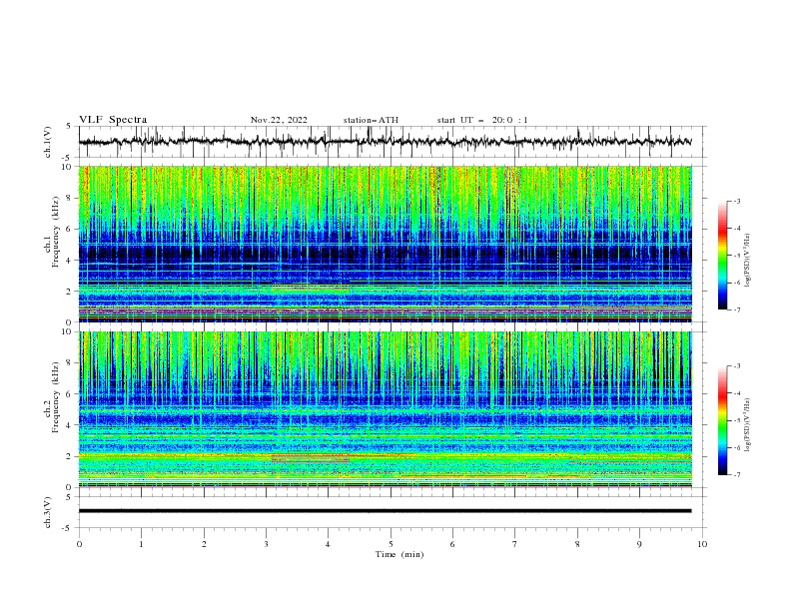Click the ch.1 voltage waveform trace
Image resolution: width=791 pixels, height=611 pixels.
[x=385, y=142]
